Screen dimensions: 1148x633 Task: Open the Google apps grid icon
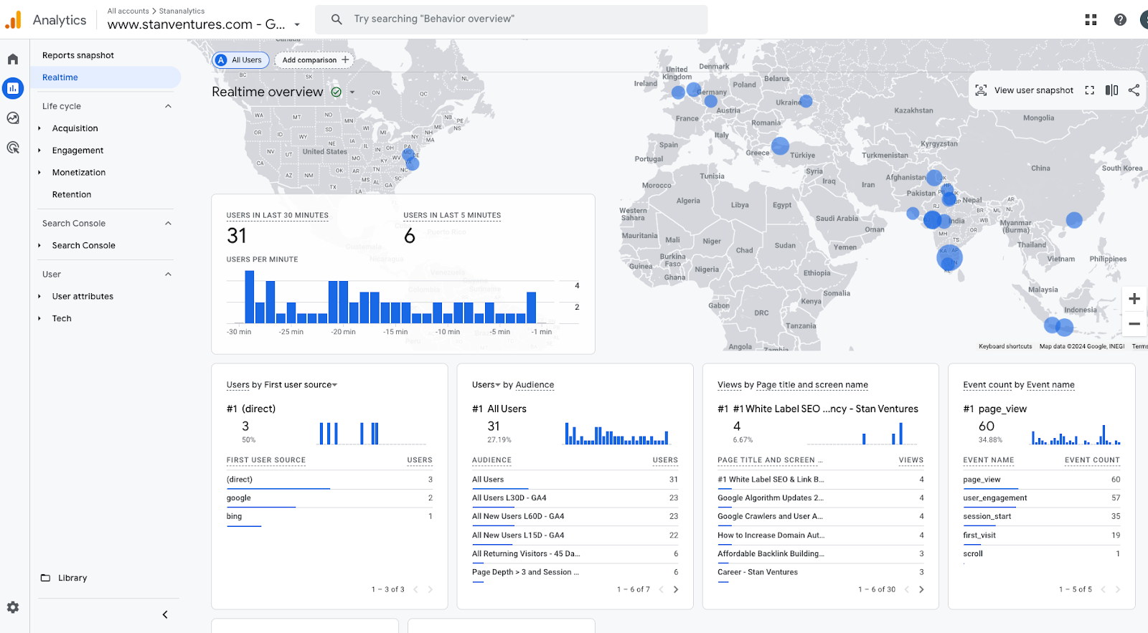click(1091, 19)
